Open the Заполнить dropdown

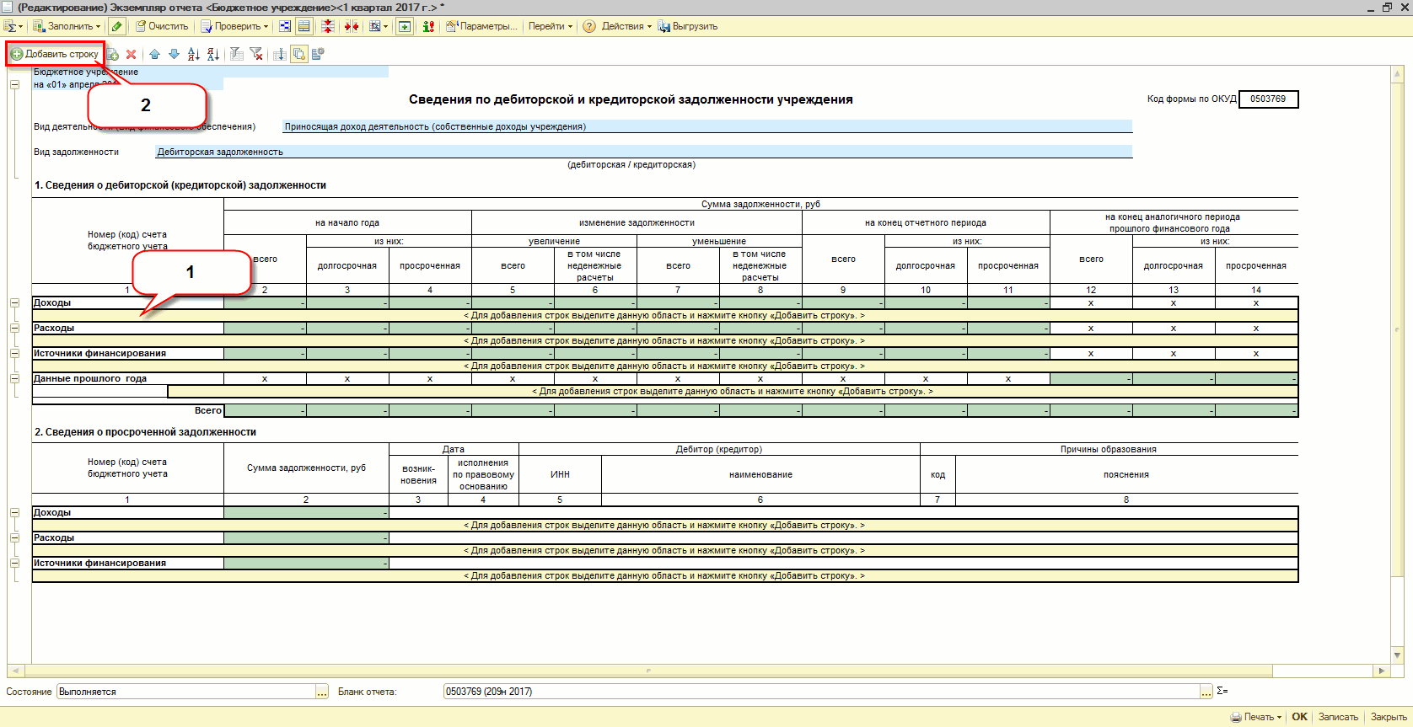point(67,26)
